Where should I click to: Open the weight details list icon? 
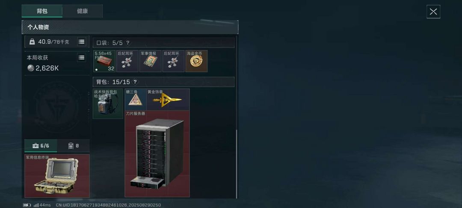click(x=82, y=42)
